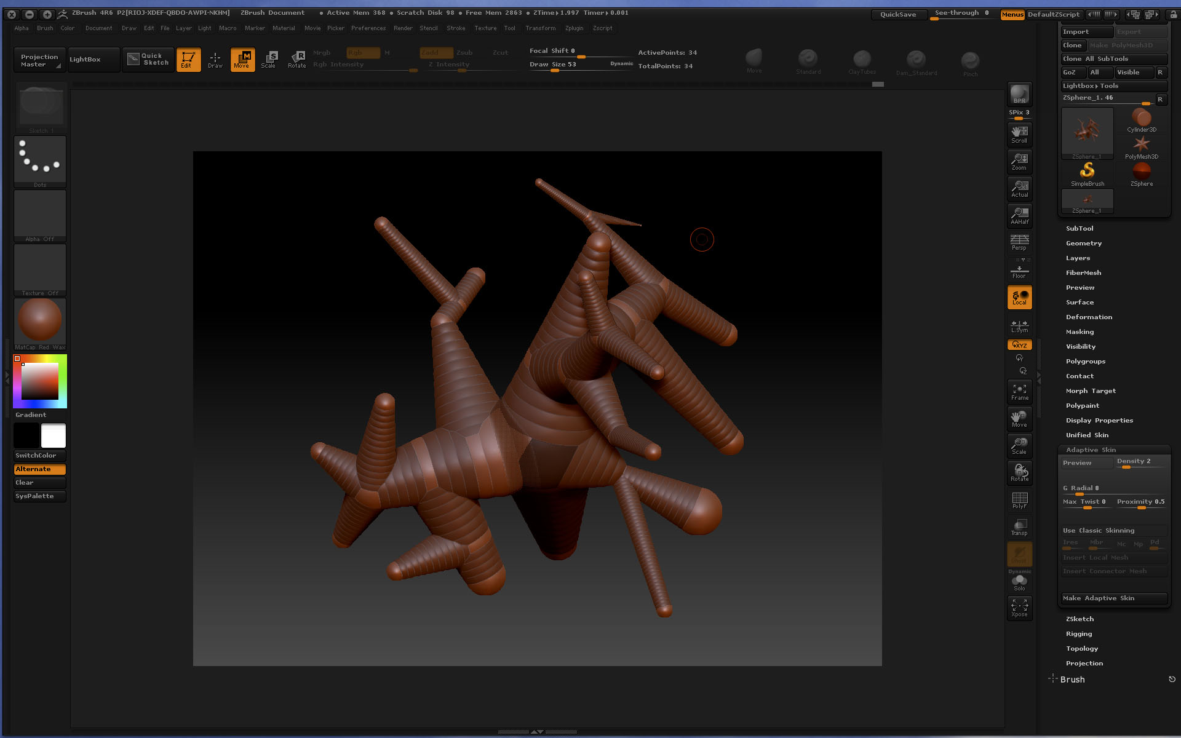Image resolution: width=1181 pixels, height=738 pixels.
Task: Select the ClayTubes brush icon
Action: pyautogui.click(x=862, y=61)
